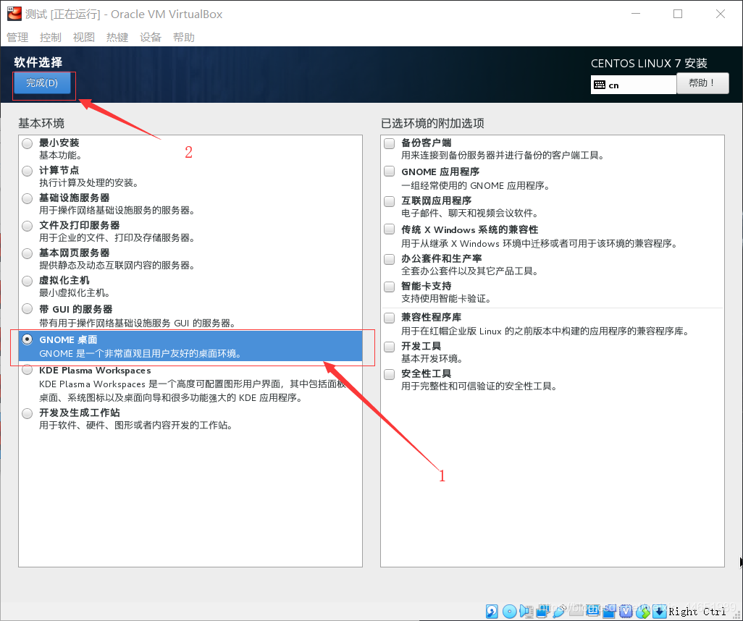Click the cn keyboard layout field
This screenshot has height=621, width=743.
click(633, 85)
